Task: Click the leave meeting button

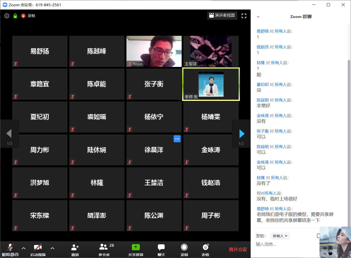Action: point(238,249)
